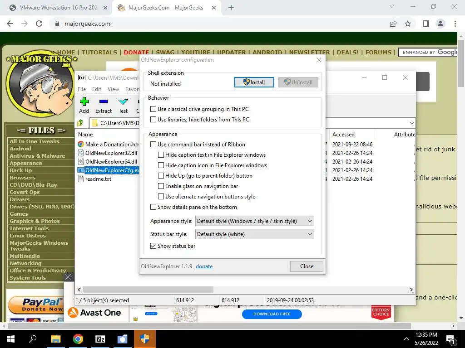This screenshot has height=348, width=465.
Task: Open the Appearance style dropdown
Action: [254, 221]
